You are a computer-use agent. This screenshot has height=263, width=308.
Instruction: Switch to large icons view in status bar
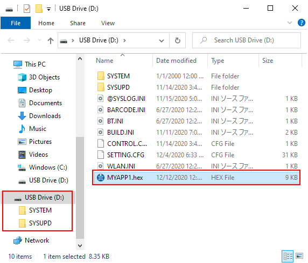click(299, 256)
